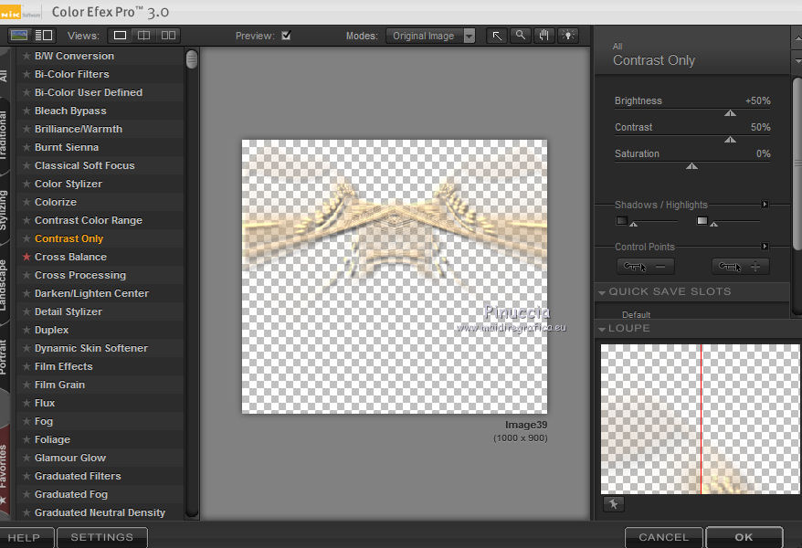
Task: Click the highlights light swatch icon
Action: click(x=702, y=221)
